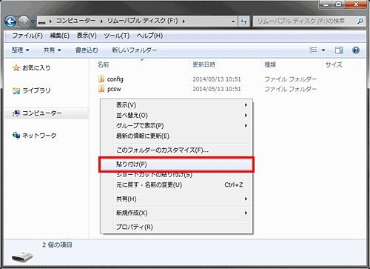Click the 書き込む toolbar button
370x269 pixels.
(x=87, y=50)
